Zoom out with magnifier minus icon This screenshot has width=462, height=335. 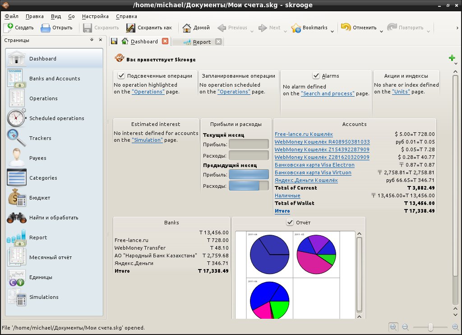pyautogui.click(x=405, y=327)
